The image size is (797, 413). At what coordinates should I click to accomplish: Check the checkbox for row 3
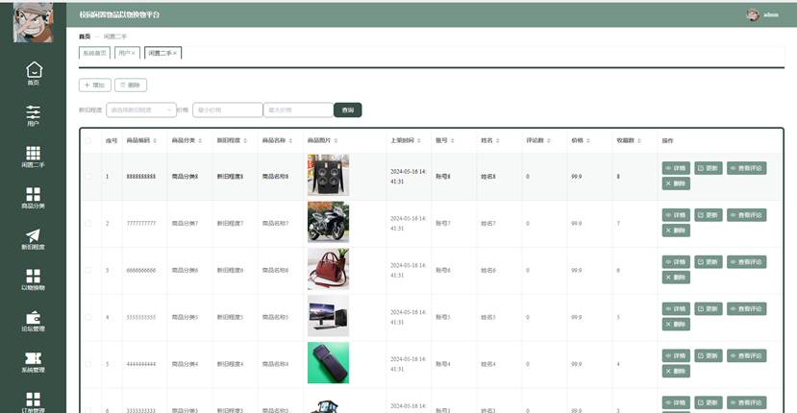(x=88, y=270)
